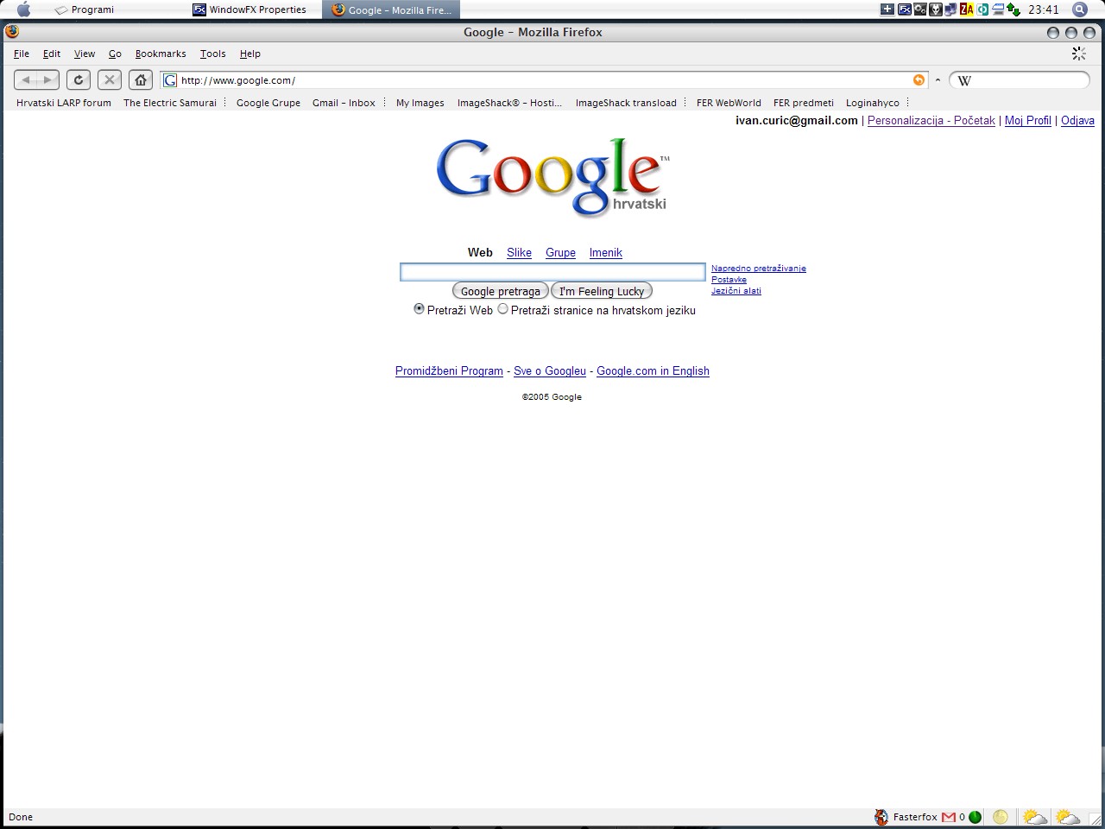Click the Google search text field
The height and width of the screenshot is (829, 1105).
click(552, 272)
